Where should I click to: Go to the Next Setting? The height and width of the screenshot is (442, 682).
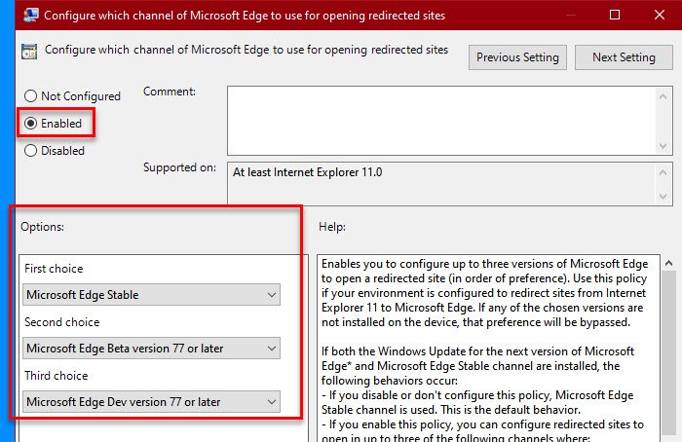pyautogui.click(x=624, y=57)
